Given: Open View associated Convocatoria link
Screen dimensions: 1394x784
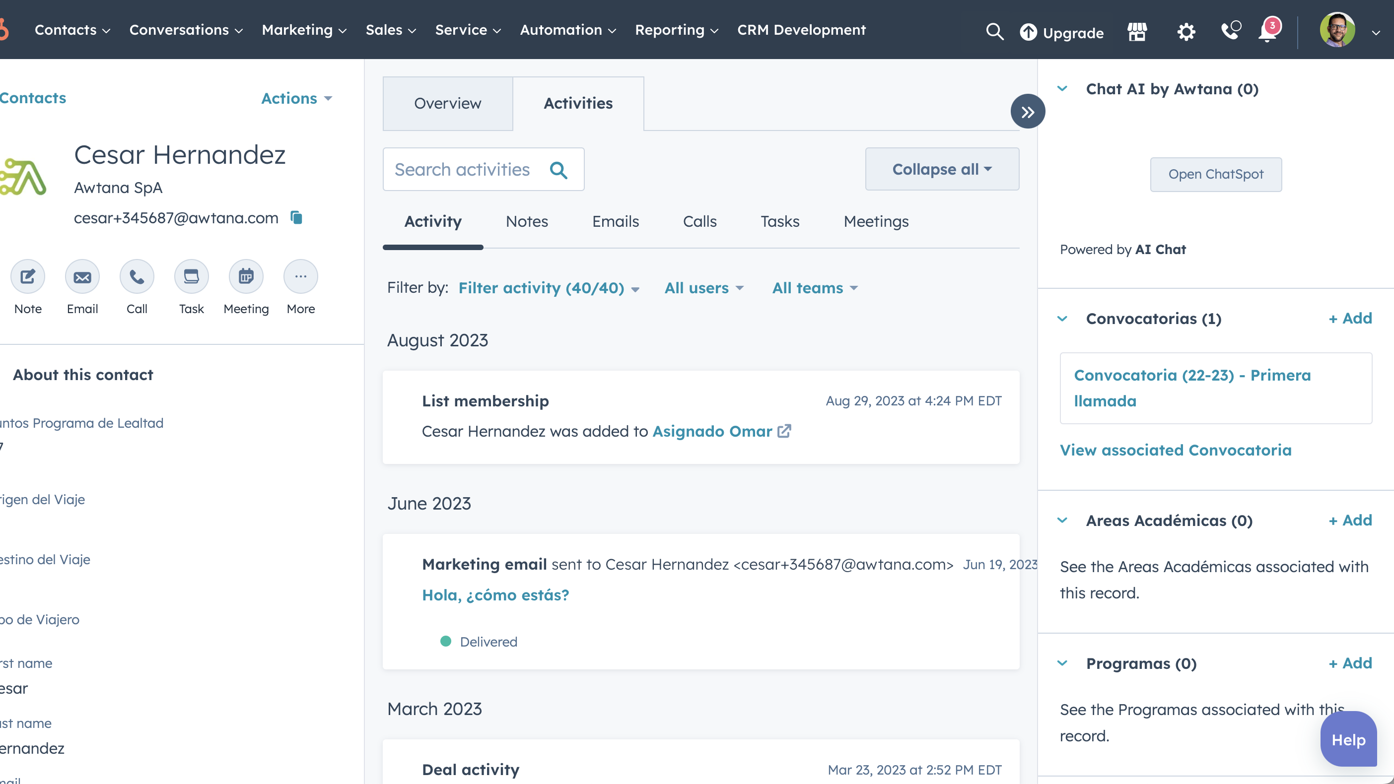Looking at the screenshot, I should click(1175, 450).
